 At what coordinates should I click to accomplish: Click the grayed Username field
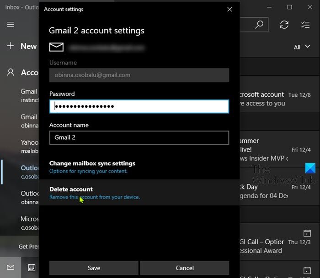pyautogui.click(x=139, y=75)
